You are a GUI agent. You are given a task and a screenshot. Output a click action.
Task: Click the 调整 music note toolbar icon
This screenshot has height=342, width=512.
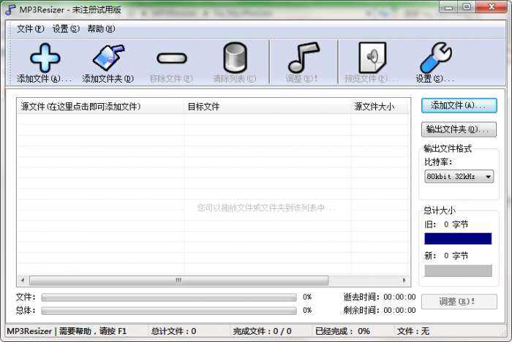(303, 58)
